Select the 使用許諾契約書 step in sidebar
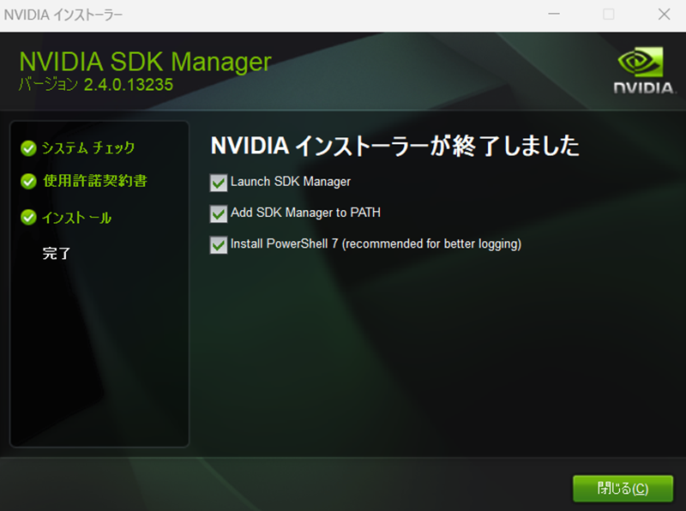686x511 pixels. coord(95,182)
